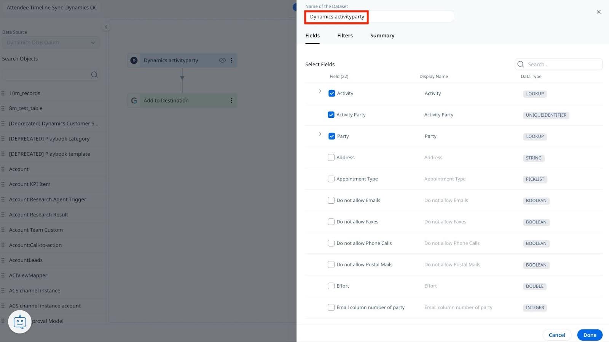Switch to the Summary tab
609x342 pixels.
coord(382,35)
